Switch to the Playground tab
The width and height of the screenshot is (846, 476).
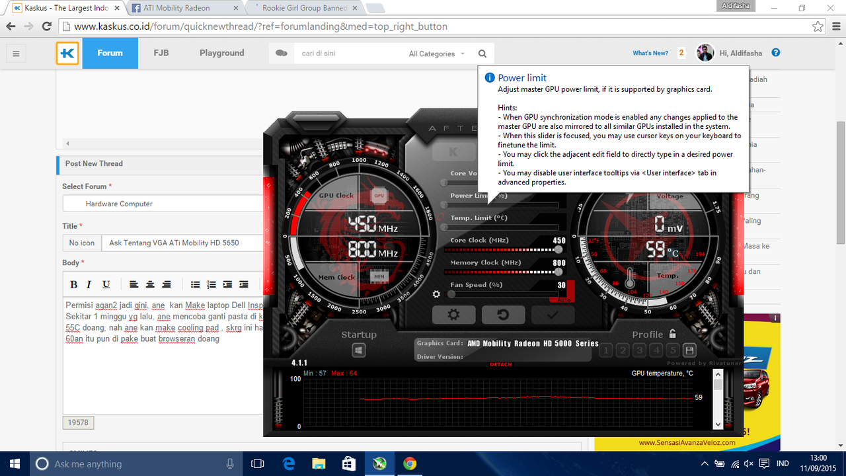[x=222, y=53]
